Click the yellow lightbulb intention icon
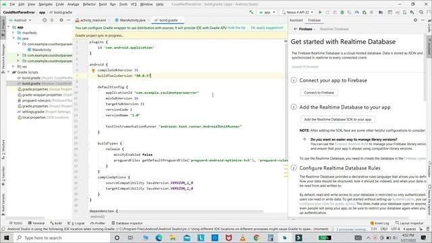The image size is (432, 243). pos(93,70)
